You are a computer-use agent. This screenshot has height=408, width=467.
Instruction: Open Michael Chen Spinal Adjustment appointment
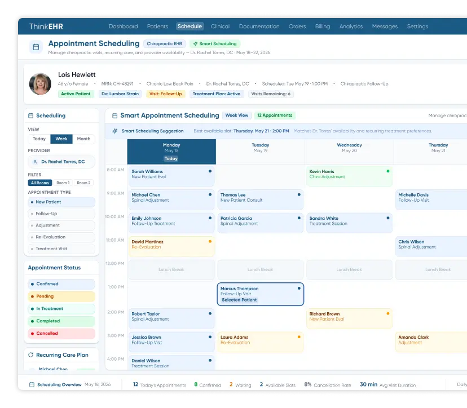pyautogui.click(x=171, y=199)
